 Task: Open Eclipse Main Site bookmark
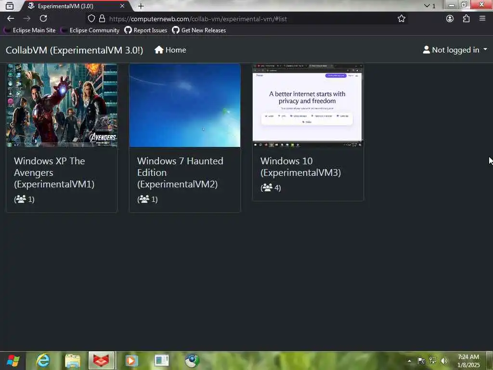(29, 30)
